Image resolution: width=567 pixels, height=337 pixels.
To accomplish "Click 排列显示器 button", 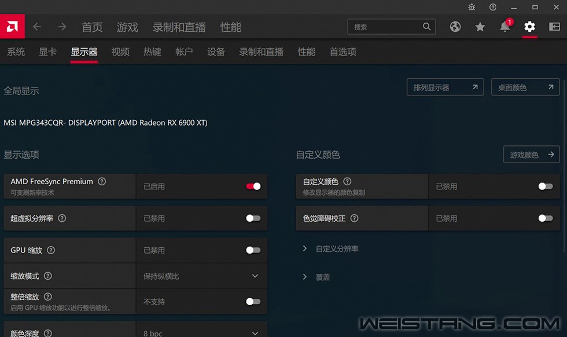I will [x=445, y=87].
